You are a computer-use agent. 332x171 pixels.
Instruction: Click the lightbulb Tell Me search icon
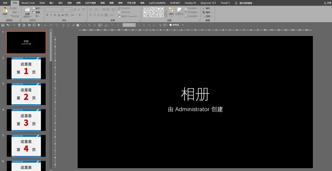[236, 3]
